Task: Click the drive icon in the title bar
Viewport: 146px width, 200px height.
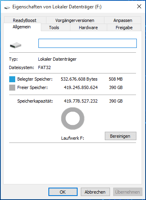Action: (x=7, y=8)
